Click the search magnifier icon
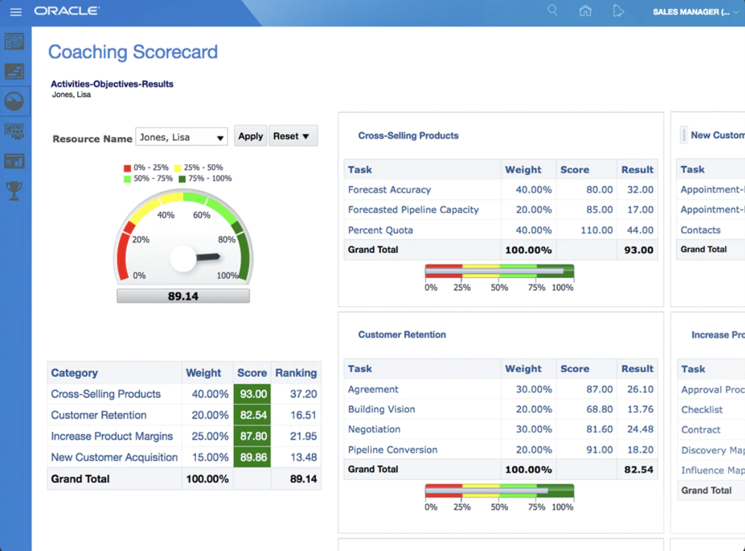745x551 pixels. click(x=552, y=11)
